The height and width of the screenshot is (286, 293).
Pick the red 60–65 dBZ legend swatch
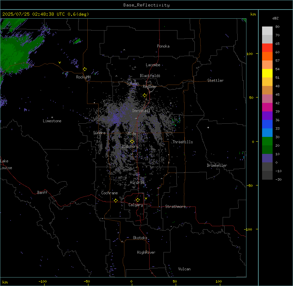point(267,48)
